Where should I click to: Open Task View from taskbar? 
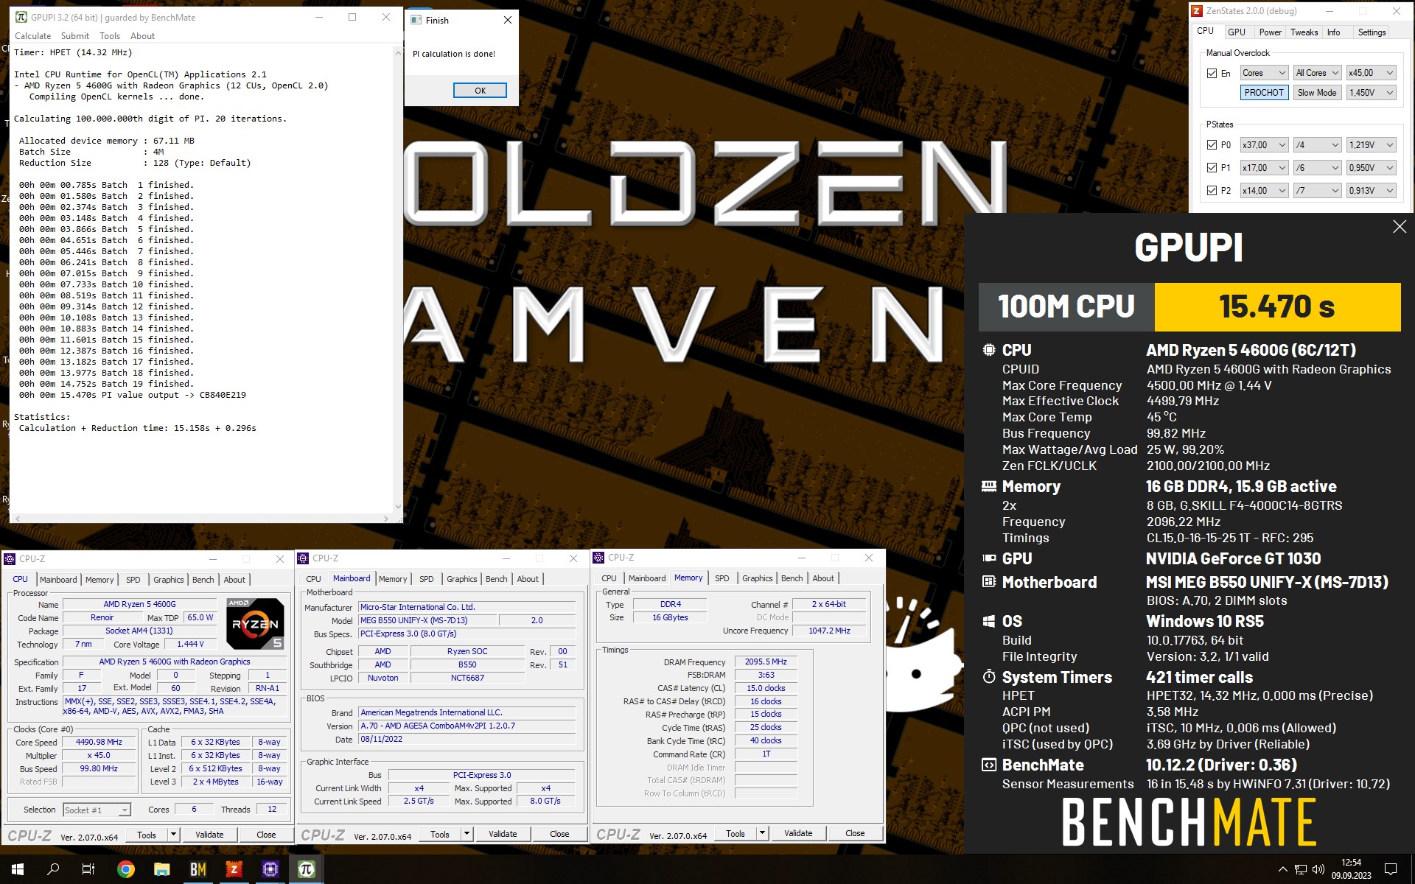[88, 869]
